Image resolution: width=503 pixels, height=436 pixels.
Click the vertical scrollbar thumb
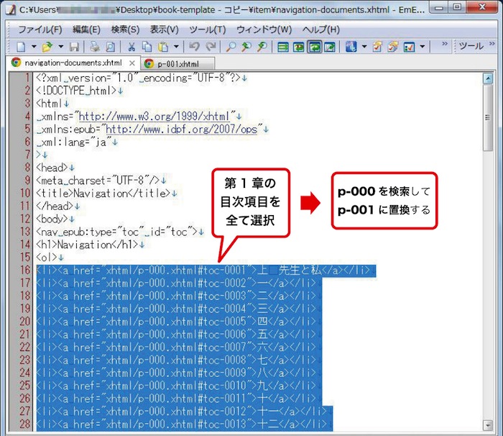488,117
